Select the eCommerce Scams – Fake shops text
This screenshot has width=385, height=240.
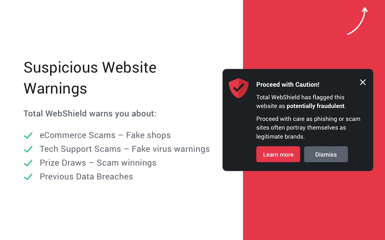pos(105,135)
